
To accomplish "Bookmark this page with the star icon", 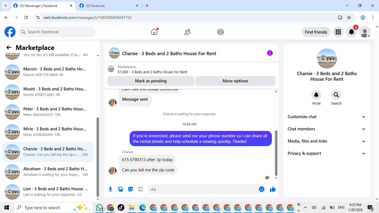I will 349,17.
